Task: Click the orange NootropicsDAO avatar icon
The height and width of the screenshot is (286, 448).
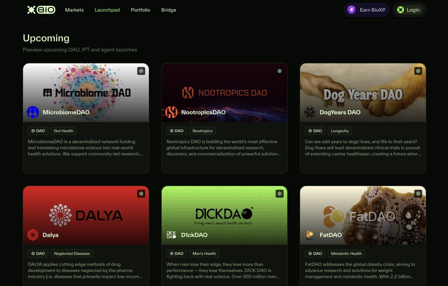Action: 171,112
